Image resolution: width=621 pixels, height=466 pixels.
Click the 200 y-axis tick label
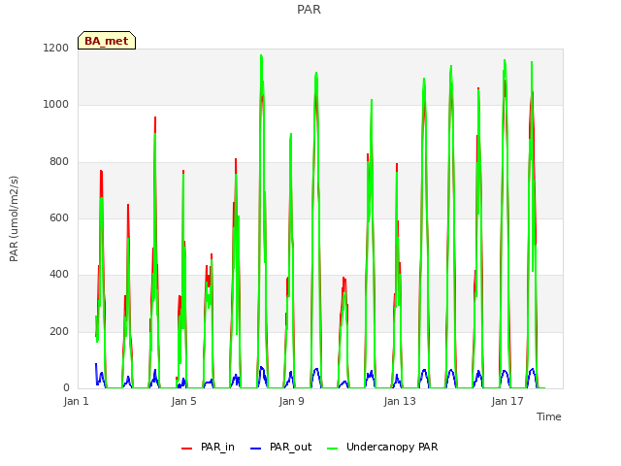click(59, 331)
